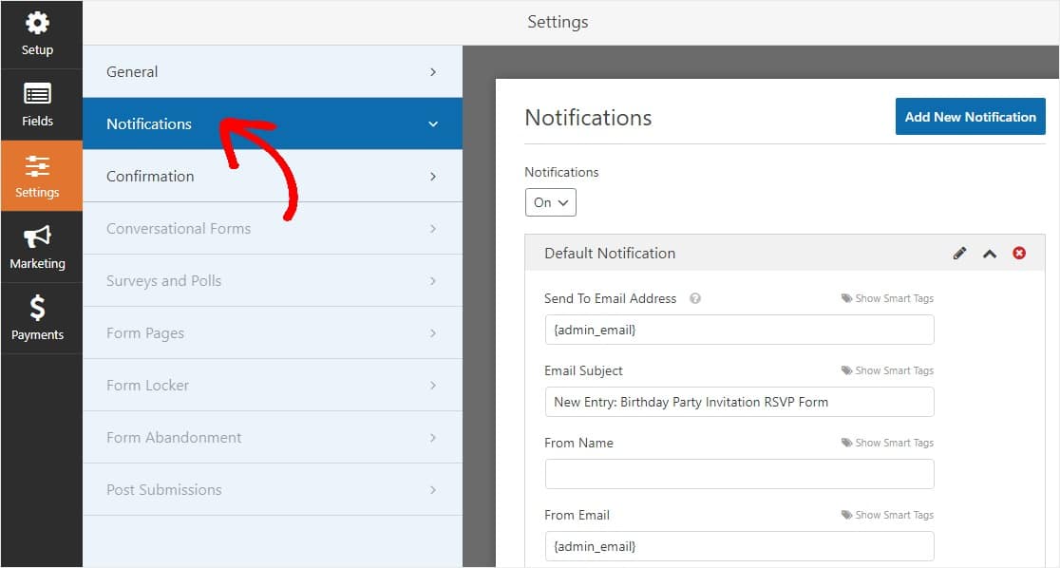1060x568 pixels.
Task: Open Form Pages section
Action: tap(273, 332)
